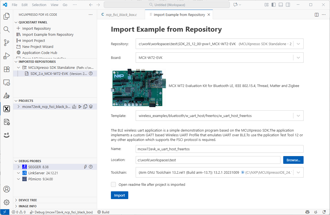Select the Run and Debug activity bar icon
This screenshot has height=215, width=330.
(7, 56)
